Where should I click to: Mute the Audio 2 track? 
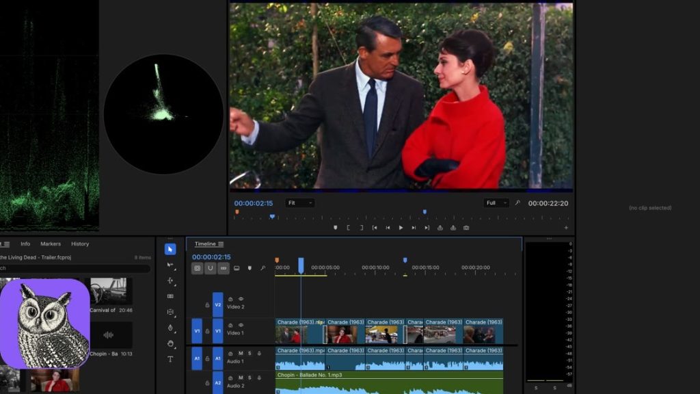pos(241,378)
